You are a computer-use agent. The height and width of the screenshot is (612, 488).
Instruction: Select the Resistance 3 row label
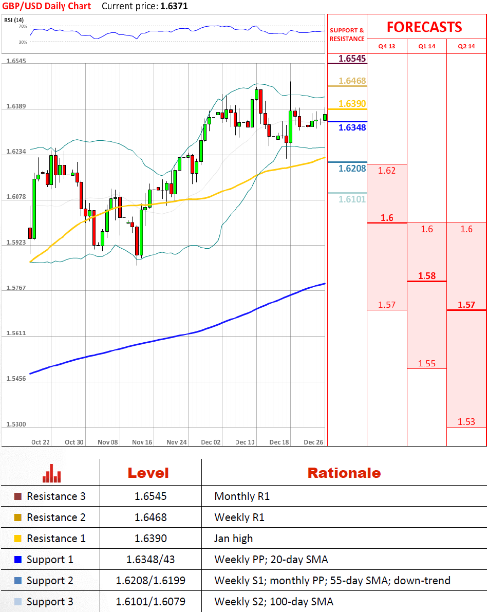coord(56,496)
